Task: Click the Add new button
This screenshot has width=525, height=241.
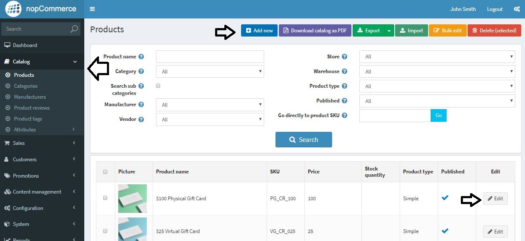Action: (x=259, y=31)
